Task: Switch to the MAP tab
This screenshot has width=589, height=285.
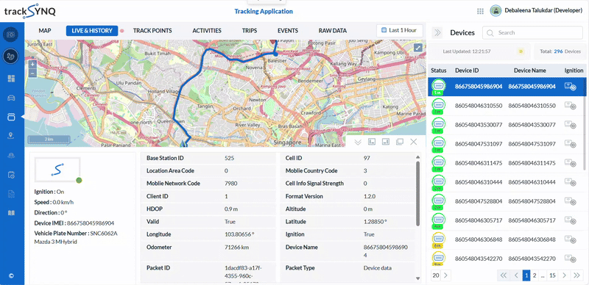Action: 45,31
